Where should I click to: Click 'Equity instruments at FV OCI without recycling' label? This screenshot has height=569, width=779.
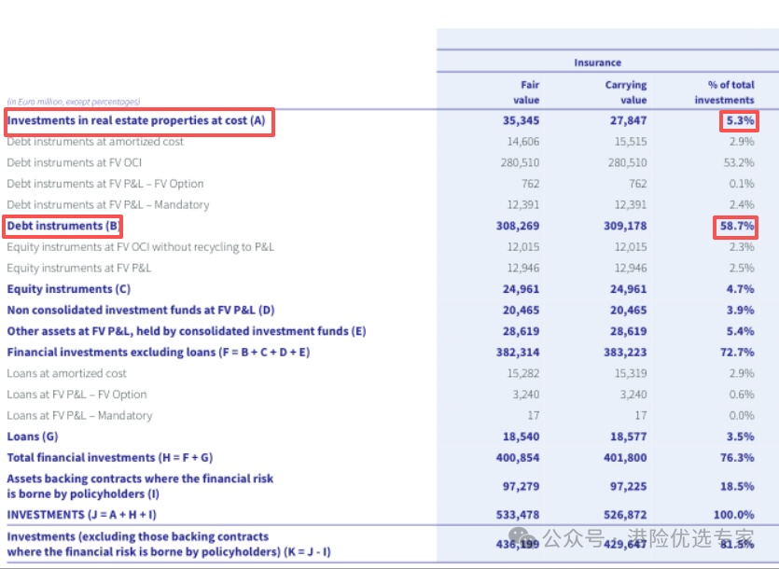coord(141,247)
